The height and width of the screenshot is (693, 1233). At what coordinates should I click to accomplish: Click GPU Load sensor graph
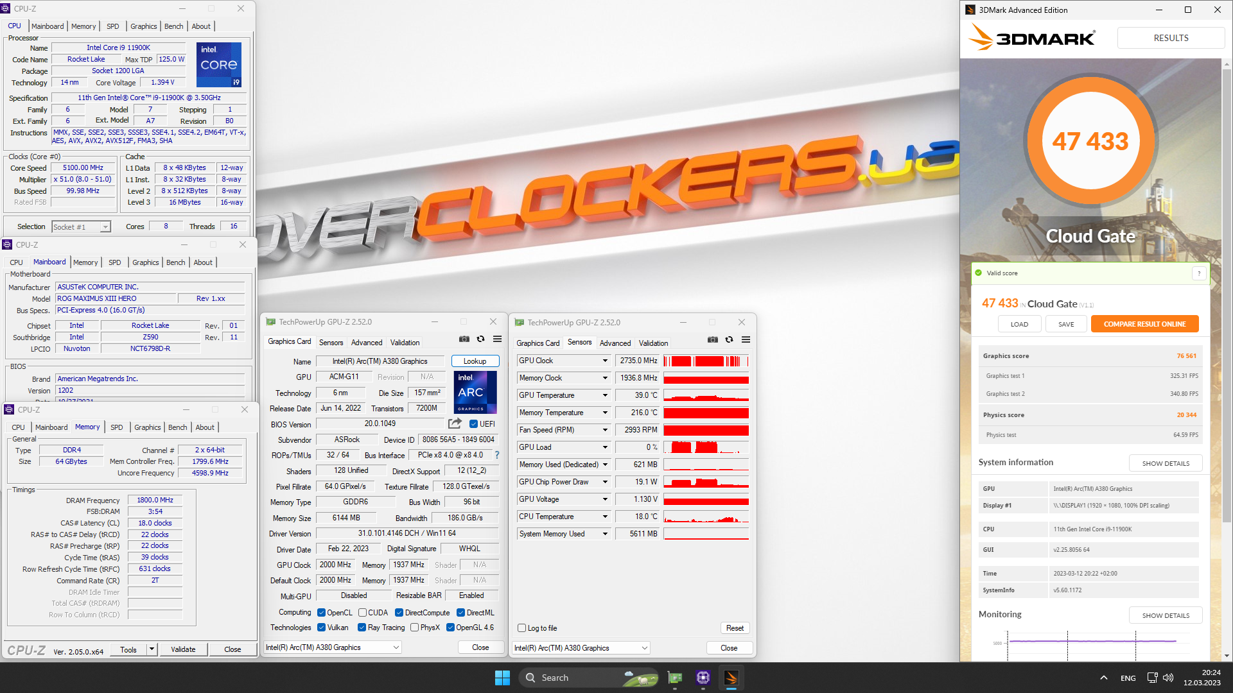click(706, 447)
